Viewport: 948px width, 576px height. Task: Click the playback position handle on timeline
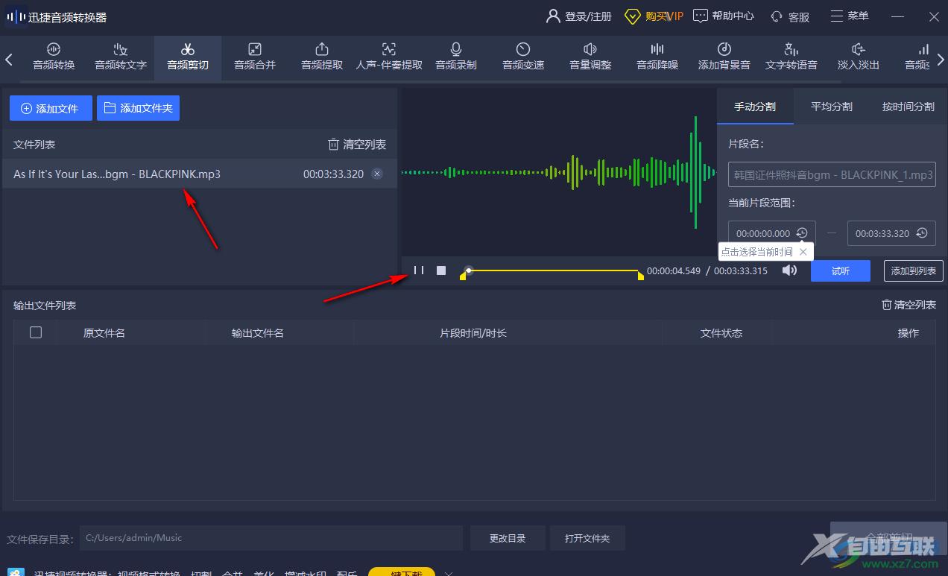tap(468, 270)
